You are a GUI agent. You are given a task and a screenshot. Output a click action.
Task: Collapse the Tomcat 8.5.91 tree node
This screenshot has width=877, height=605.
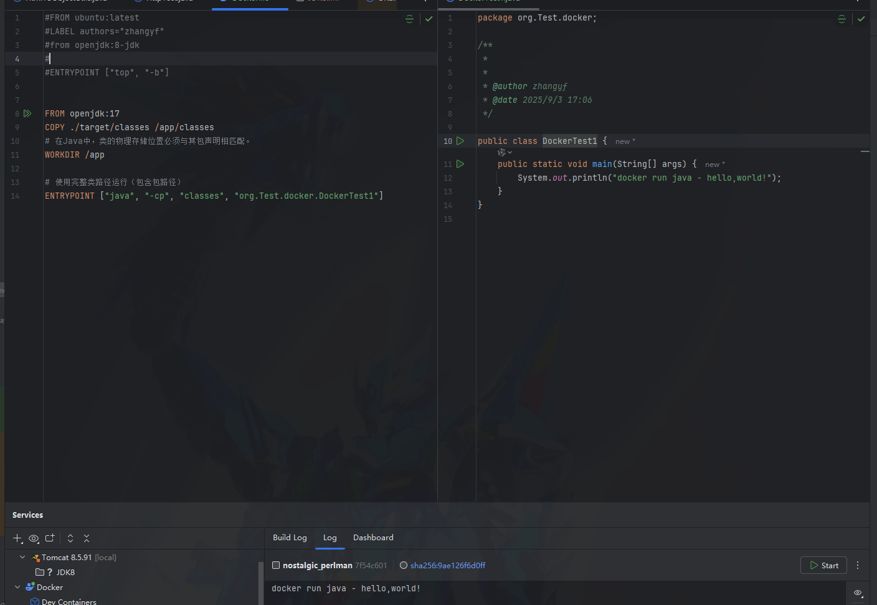tap(22, 557)
